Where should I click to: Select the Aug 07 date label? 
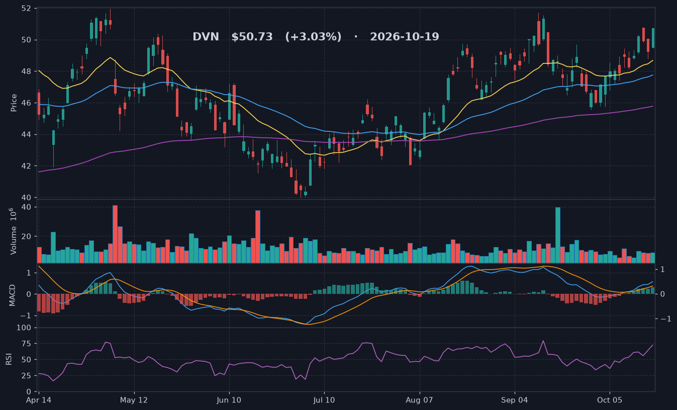pos(419,400)
